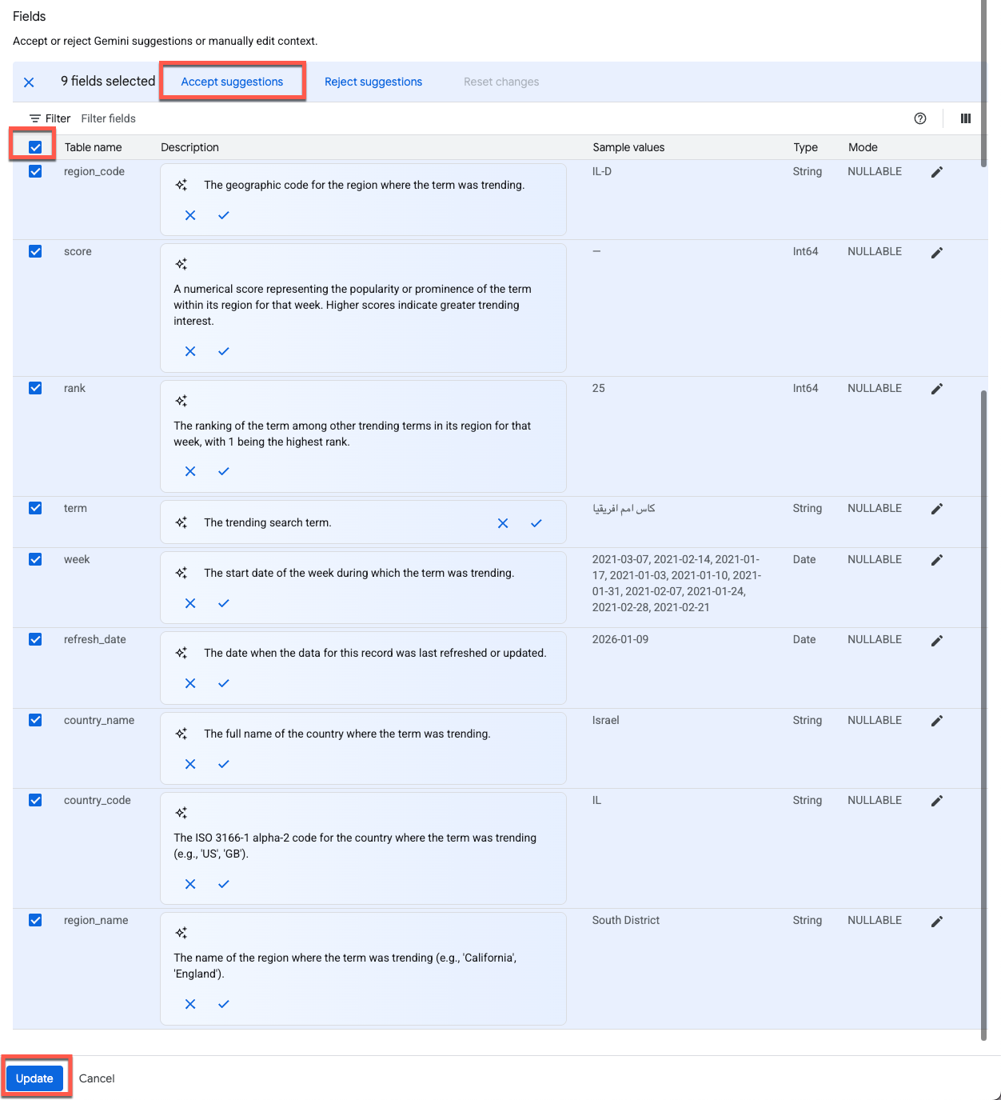1001x1100 pixels.
Task: Deselect the score field checkbox
Action: tap(35, 251)
